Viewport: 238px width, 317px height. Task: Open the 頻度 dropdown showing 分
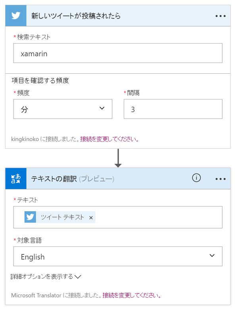(63, 109)
